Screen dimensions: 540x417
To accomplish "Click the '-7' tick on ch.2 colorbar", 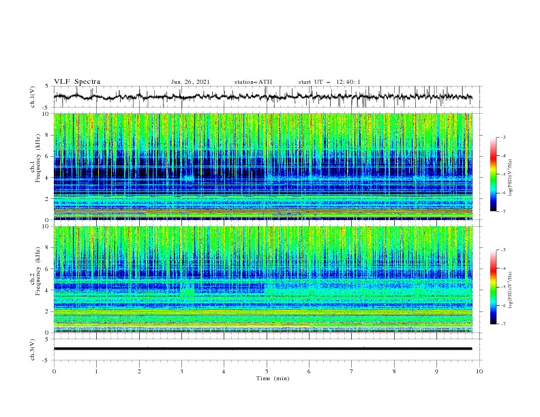I will (502, 324).
